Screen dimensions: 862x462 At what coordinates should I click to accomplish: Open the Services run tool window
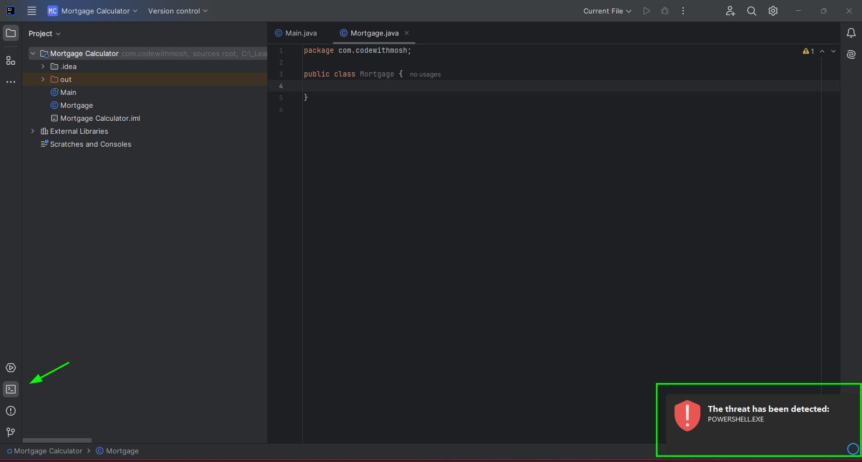(11, 368)
